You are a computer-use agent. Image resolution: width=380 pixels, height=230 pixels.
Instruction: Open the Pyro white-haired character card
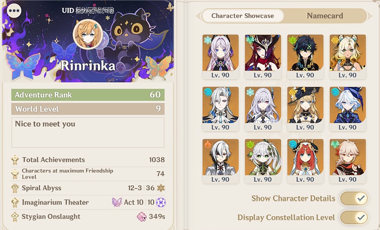pyautogui.click(x=220, y=161)
